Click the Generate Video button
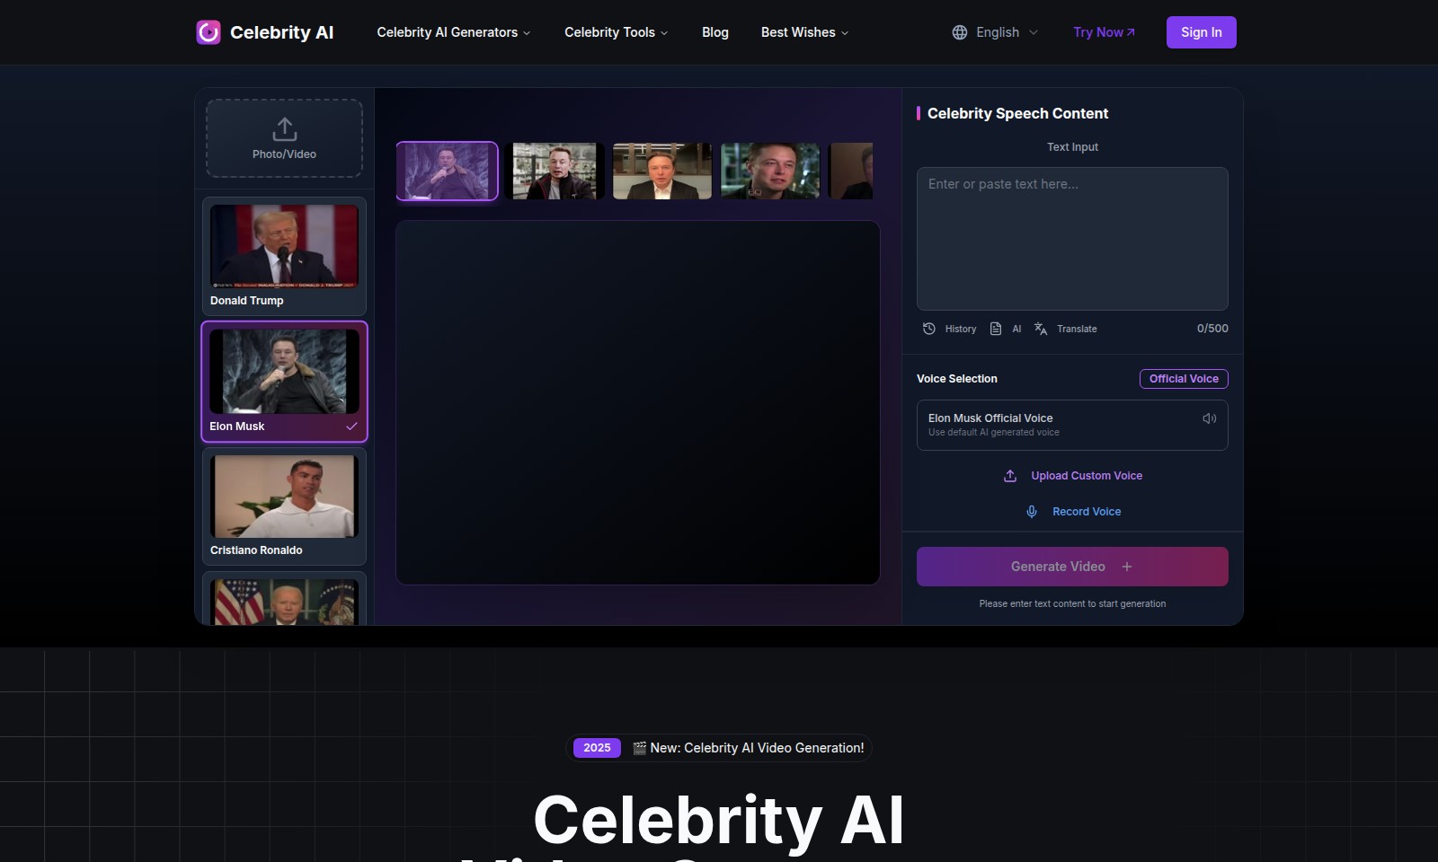This screenshot has width=1438, height=862. (x=1072, y=567)
